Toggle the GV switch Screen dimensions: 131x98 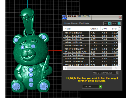[x=107, y=23]
